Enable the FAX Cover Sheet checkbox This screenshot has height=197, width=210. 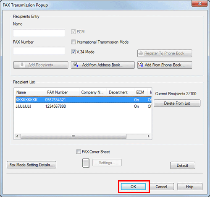[79, 152]
